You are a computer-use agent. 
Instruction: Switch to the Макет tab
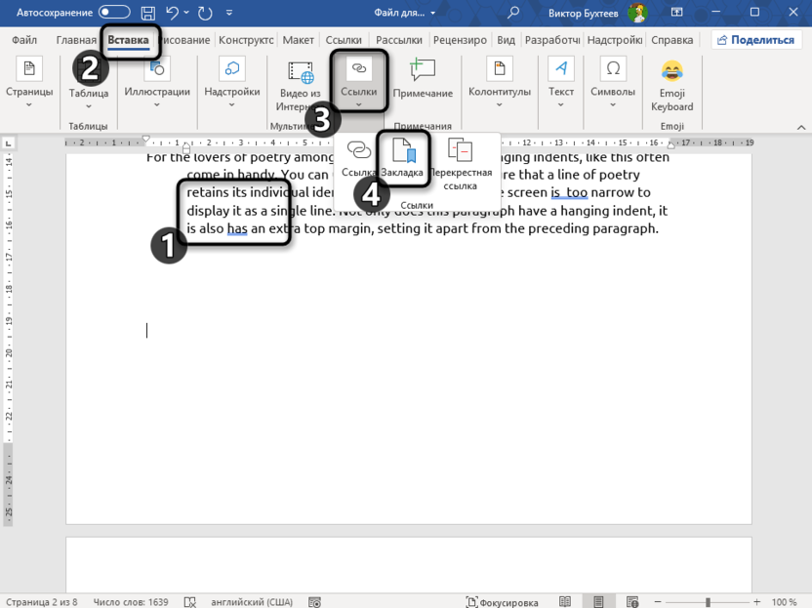(x=299, y=40)
